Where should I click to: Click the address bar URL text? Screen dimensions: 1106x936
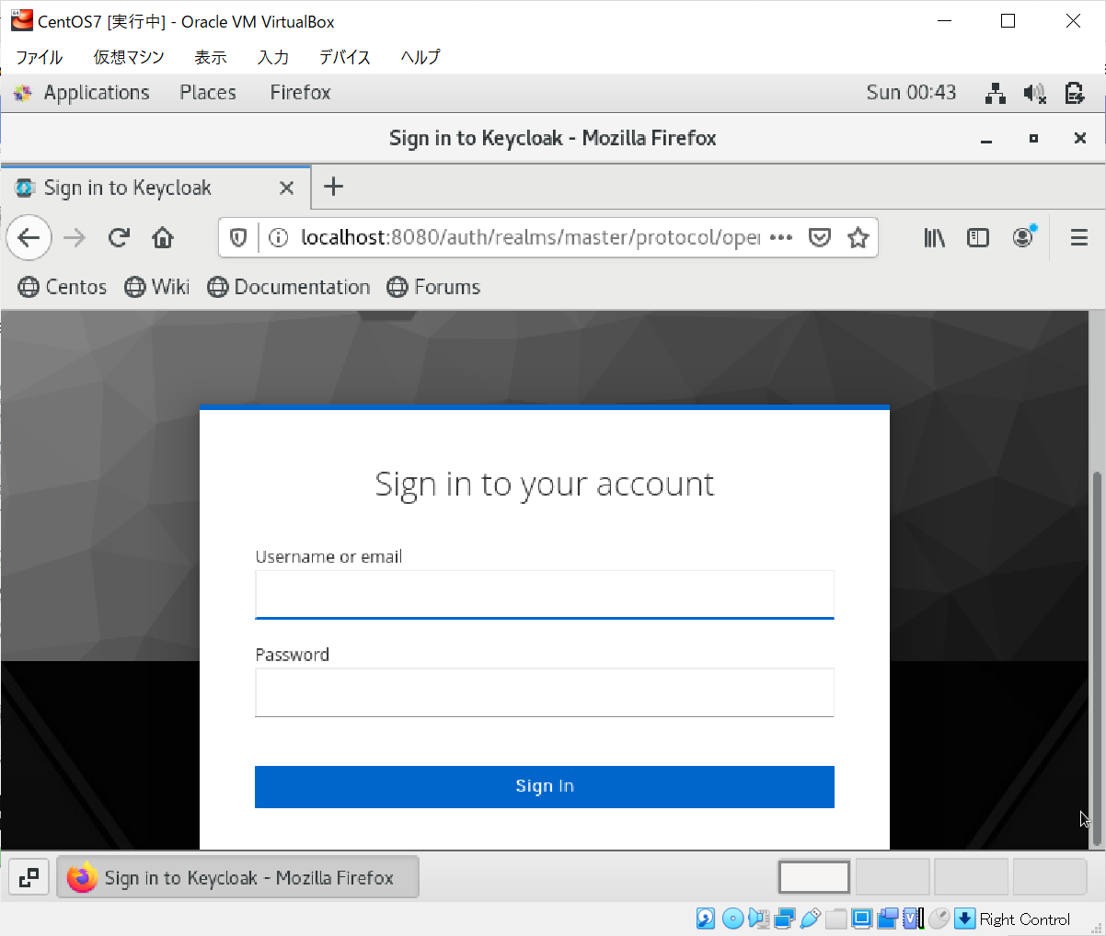click(530, 238)
